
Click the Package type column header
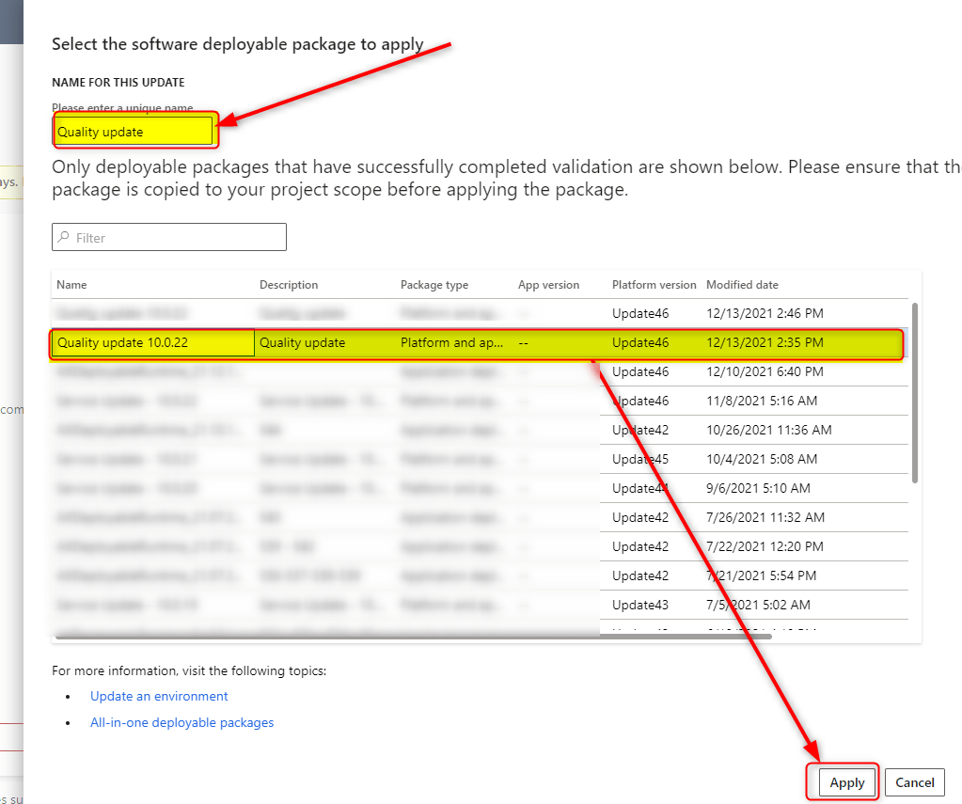click(434, 285)
